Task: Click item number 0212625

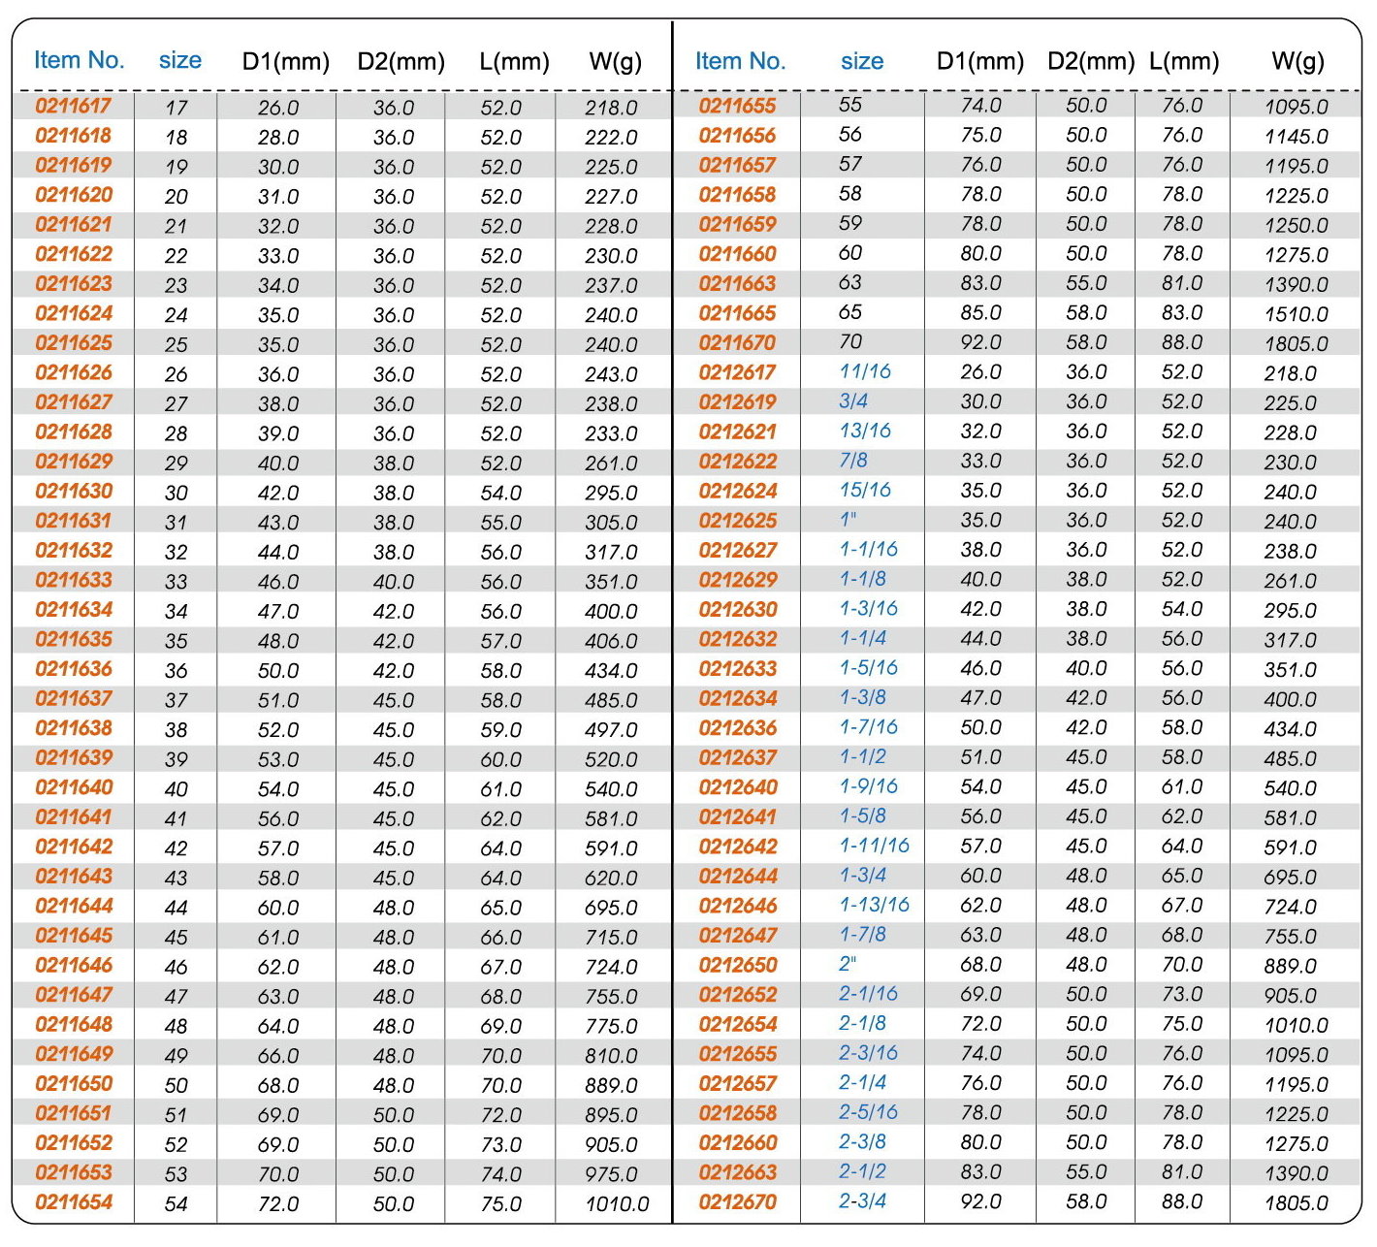Action: (738, 521)
